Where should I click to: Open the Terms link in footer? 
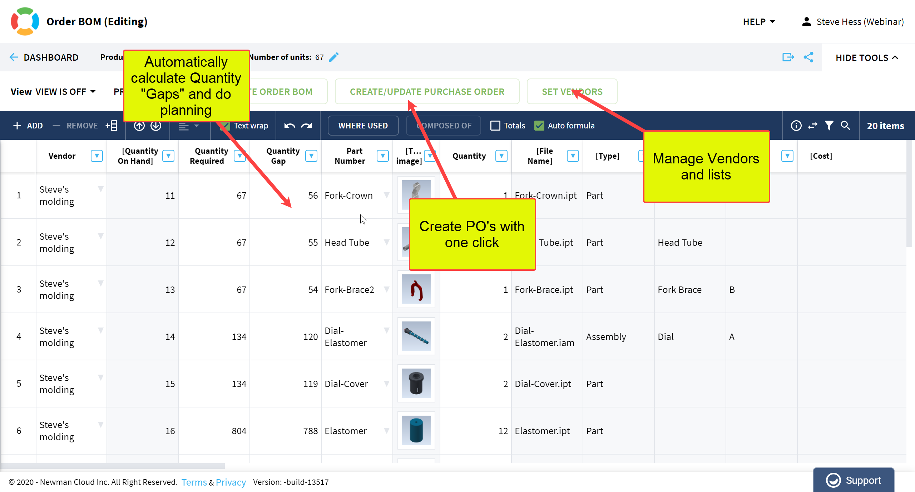pyautogui.click(x=194, y=482)
